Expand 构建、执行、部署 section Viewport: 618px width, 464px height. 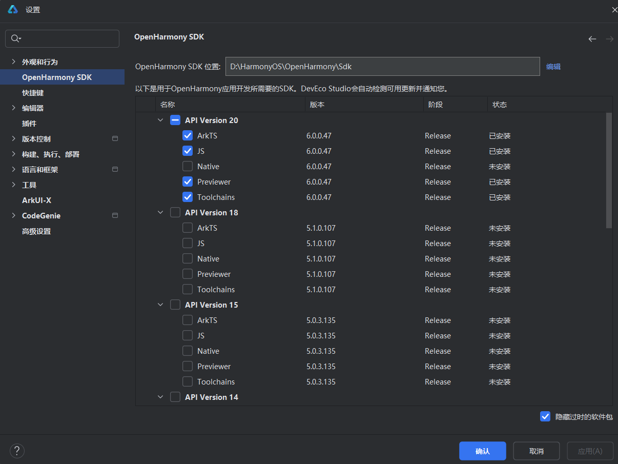coord(13,154)
